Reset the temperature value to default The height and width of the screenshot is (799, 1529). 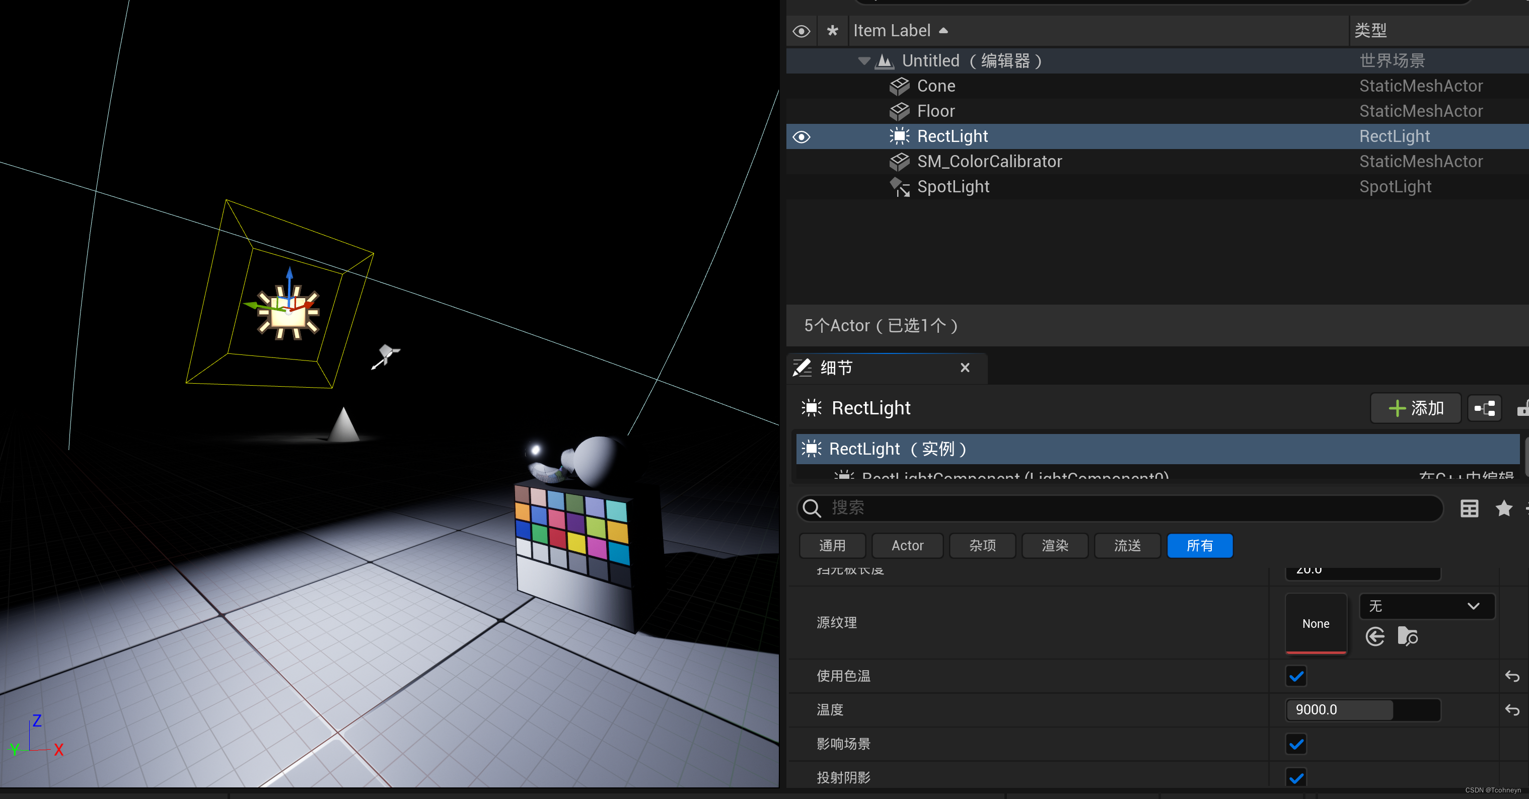1512,710
